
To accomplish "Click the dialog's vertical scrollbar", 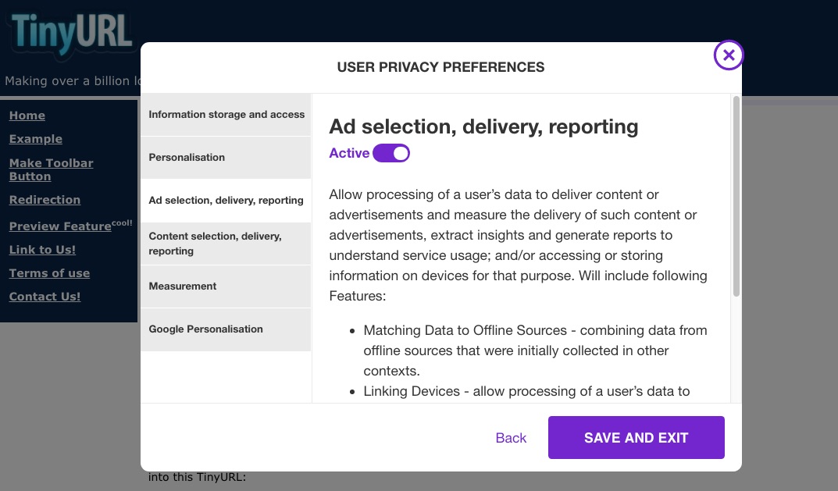I will 736,196.
